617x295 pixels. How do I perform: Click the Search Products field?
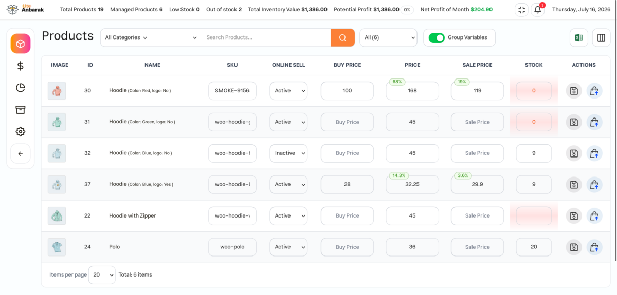coord(265,37)
